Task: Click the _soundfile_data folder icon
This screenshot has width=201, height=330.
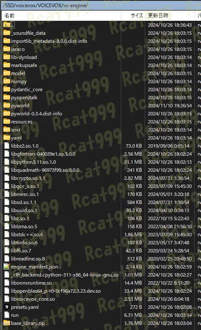Action: (x=7, y=33)
